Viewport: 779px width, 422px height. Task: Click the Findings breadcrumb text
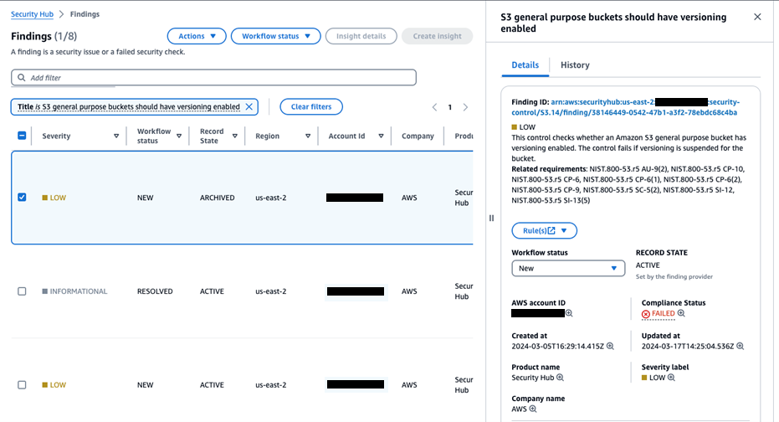click(x=85, y=14)
